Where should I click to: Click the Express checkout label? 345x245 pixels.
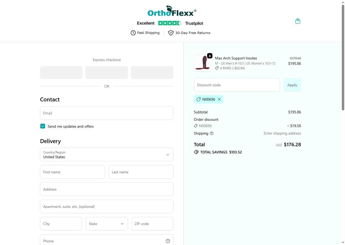[x=107, y=60]
